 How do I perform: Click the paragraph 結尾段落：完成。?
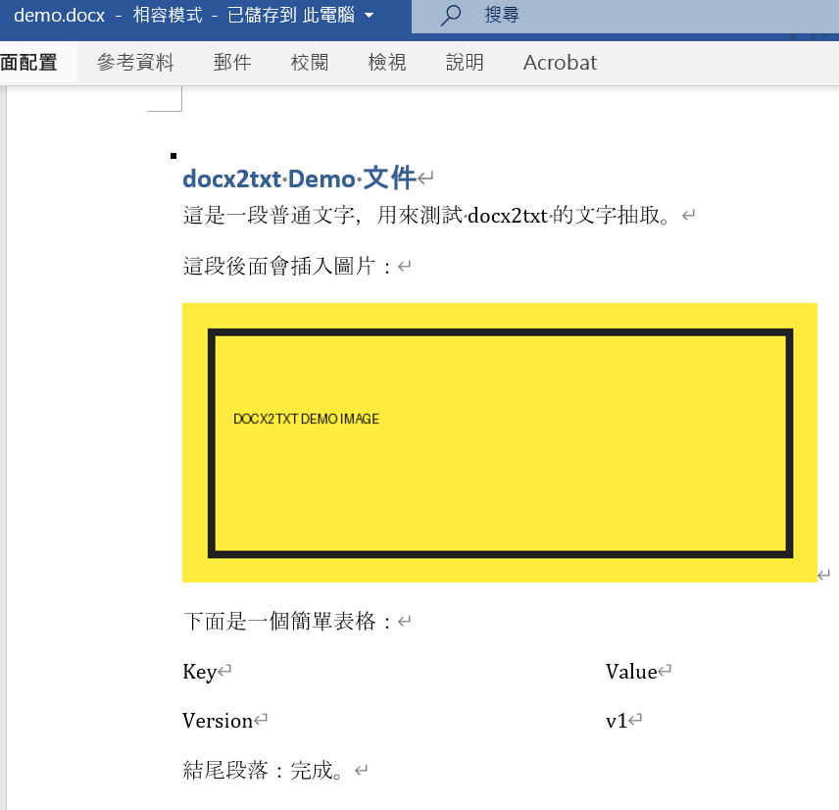point(263,771)
